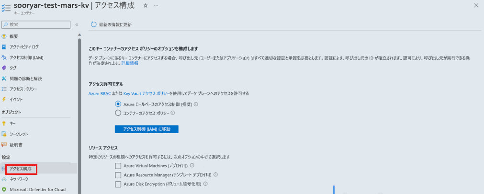This screenshot has width=484, height=194.
Task: Open シークレット objects item
Action: tap(19, 134)
